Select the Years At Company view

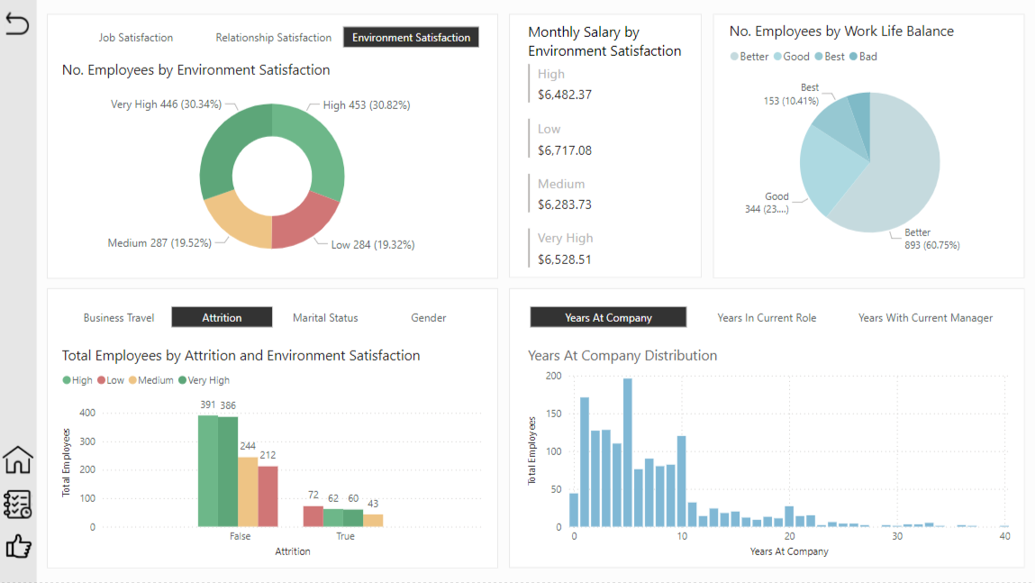[x=608, y=318]
